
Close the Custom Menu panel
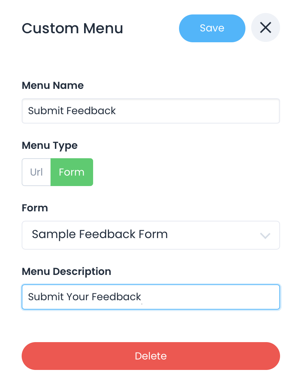click(265, 28)
